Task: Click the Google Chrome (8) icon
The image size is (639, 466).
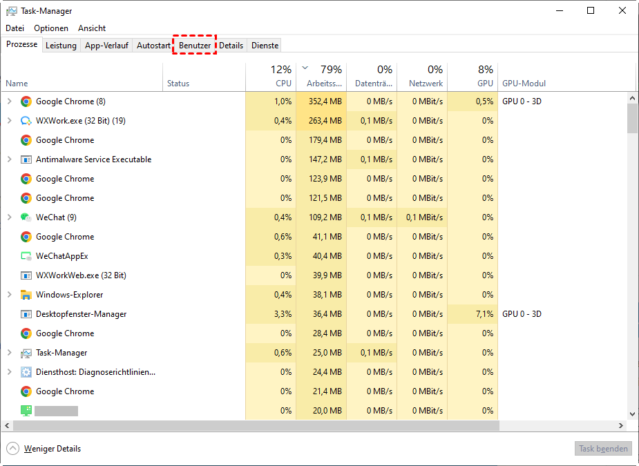Action: [x=26, y=101]
